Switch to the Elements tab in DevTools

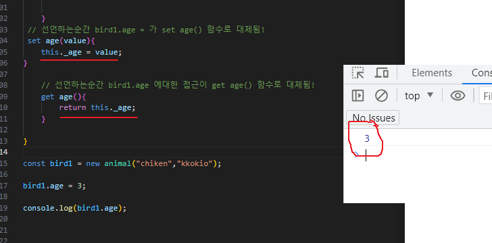coord(432,73)
